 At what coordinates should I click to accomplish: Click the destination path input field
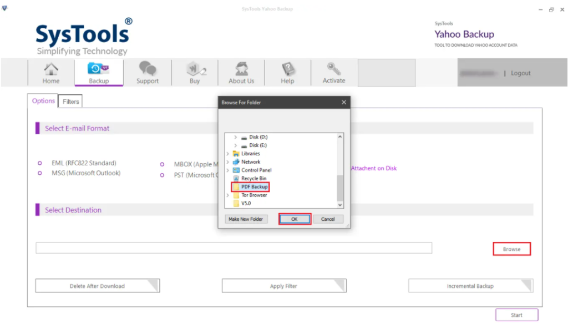tap(234, 248)
